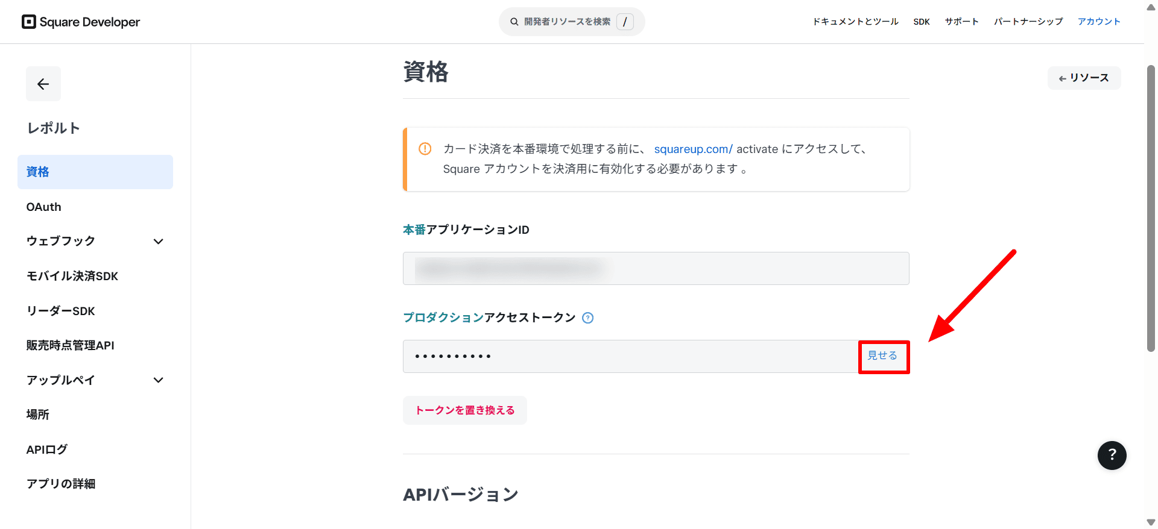Click the help question mark floating button
The width and height of the screenshot is (1158, 529).
coord(1112,455)
